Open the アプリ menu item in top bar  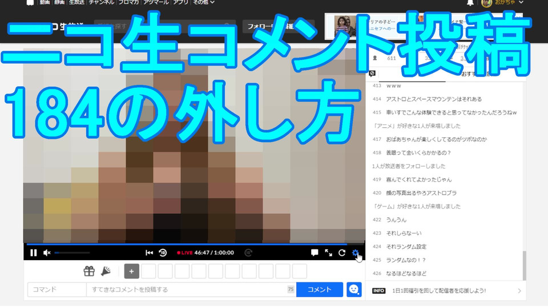(181, 2)
